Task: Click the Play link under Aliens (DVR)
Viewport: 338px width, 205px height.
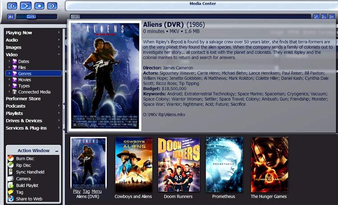Action: pyautogui.click(x=77, y=191)
